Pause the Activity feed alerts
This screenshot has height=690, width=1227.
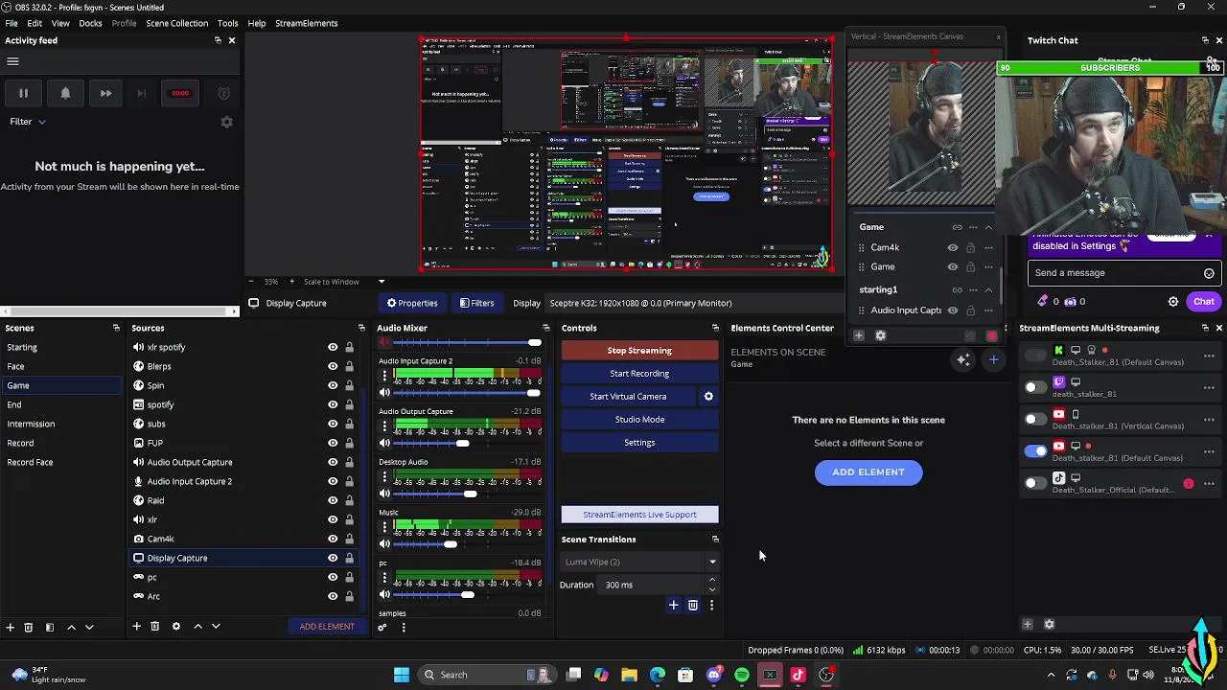pyautogui.click(x=23, y=93)
